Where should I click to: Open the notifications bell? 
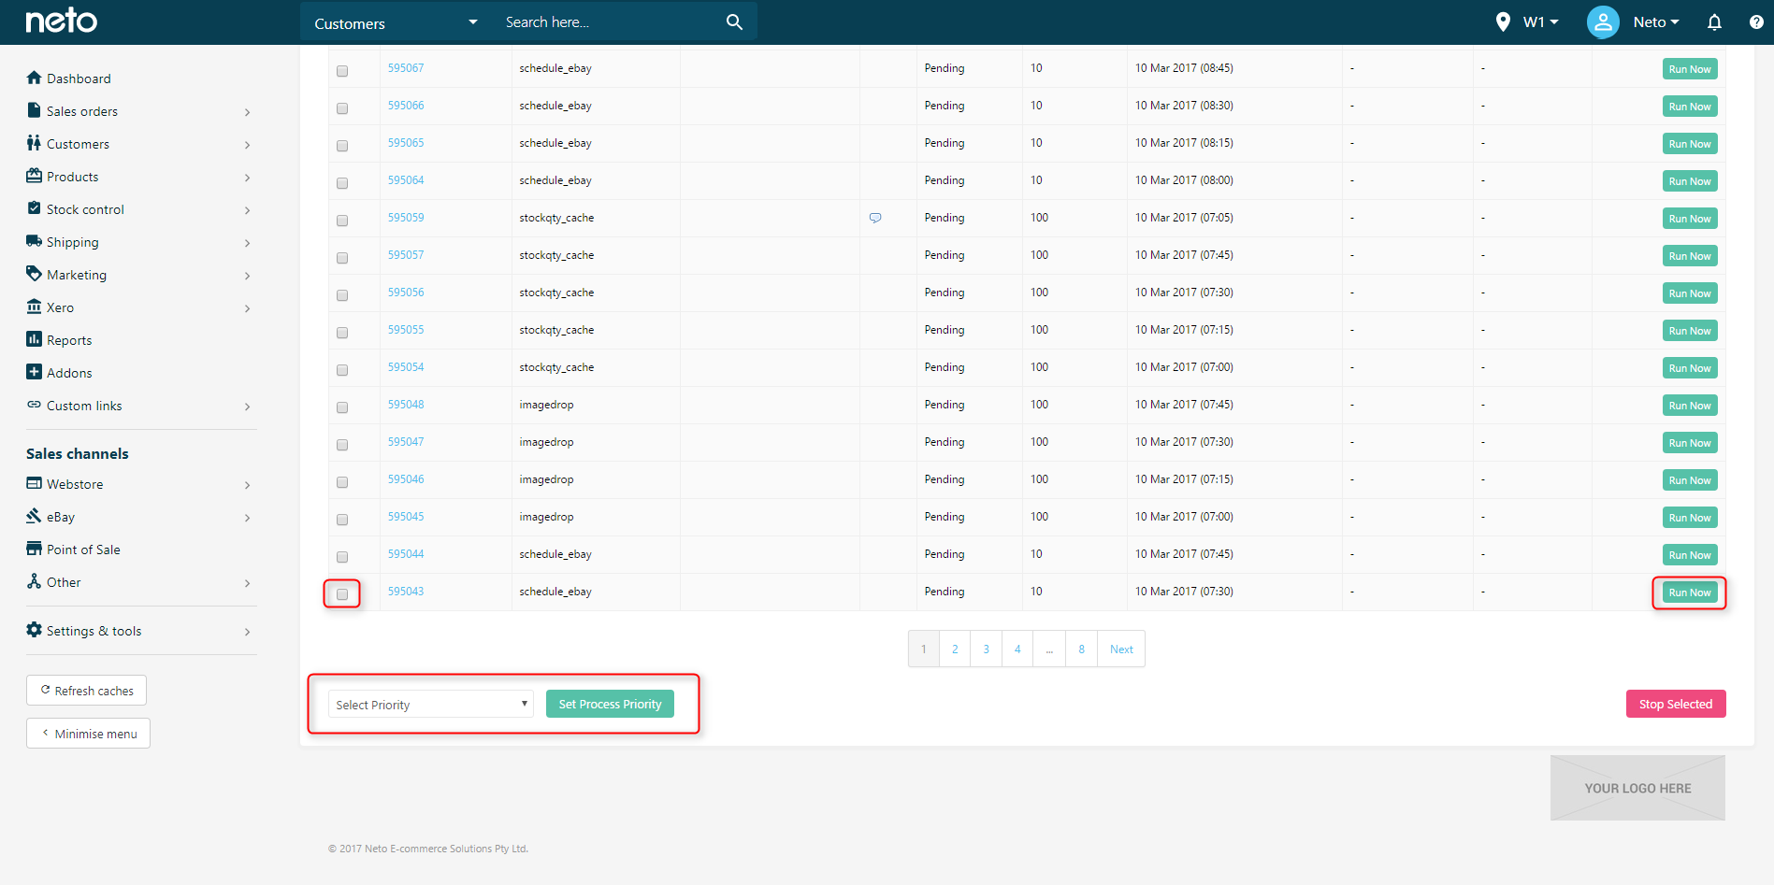click(1714, 21)
